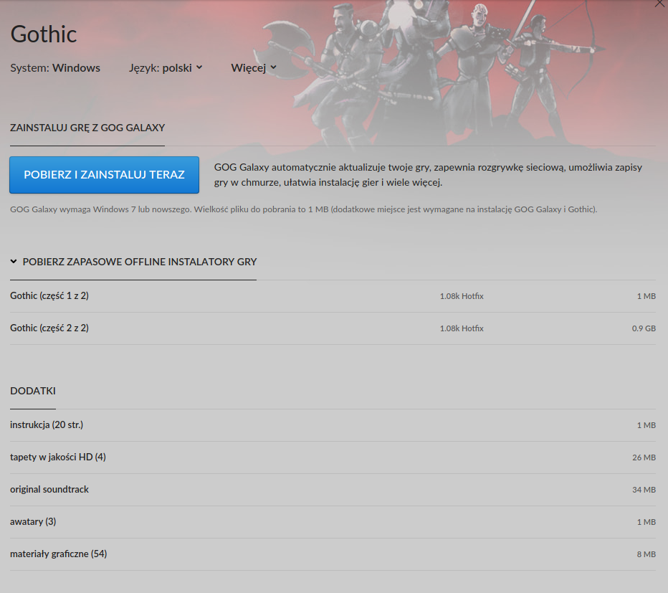
Task: Click the 34 MB soundtrack size
Action: coord(644,490)
